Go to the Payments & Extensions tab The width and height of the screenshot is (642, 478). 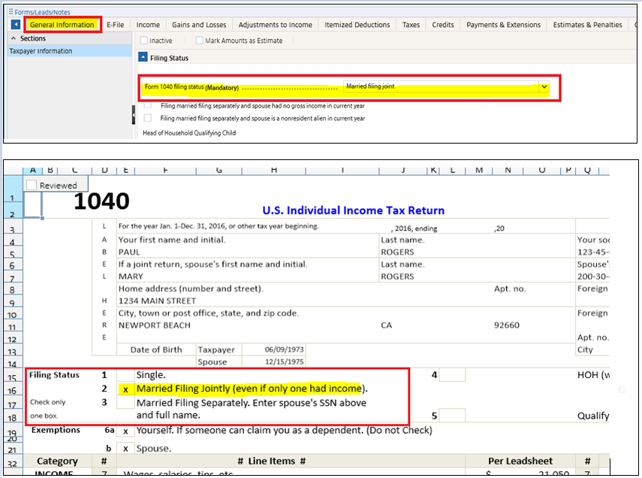(502, 25)
